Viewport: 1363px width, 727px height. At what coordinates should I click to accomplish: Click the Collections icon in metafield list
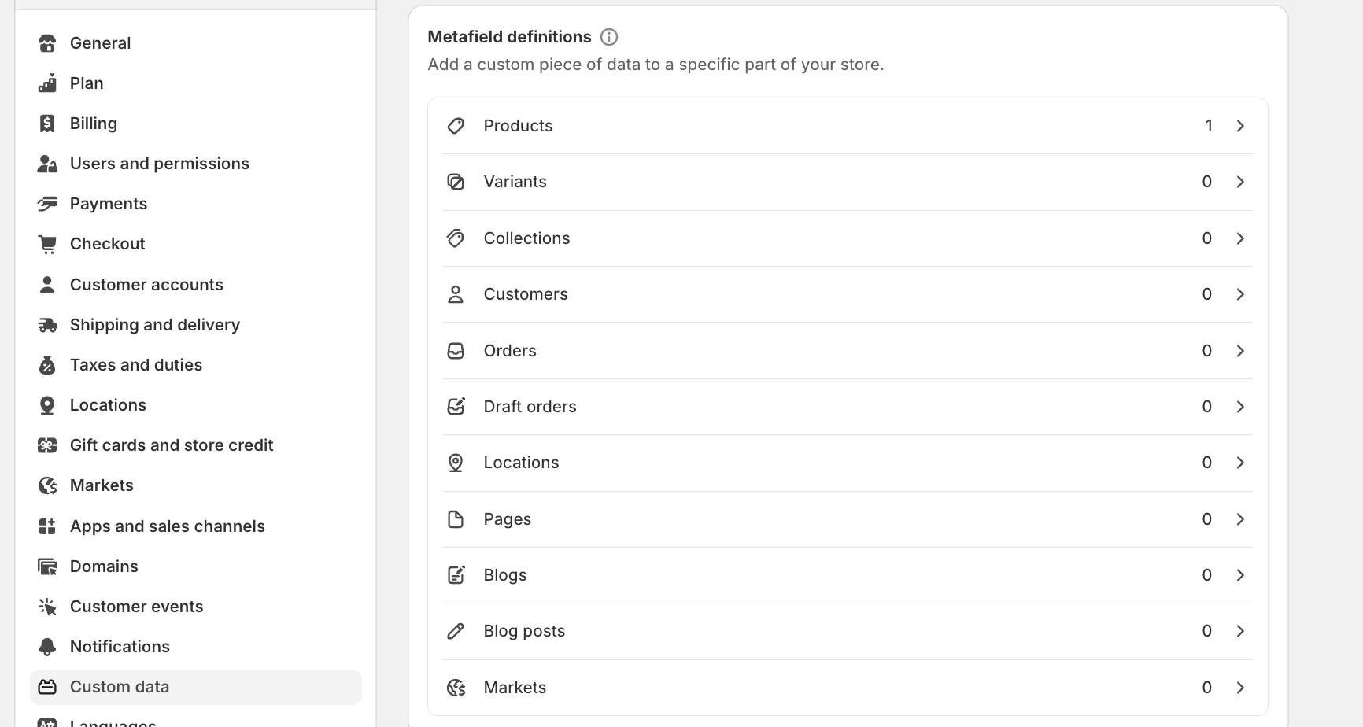(456, 238)
